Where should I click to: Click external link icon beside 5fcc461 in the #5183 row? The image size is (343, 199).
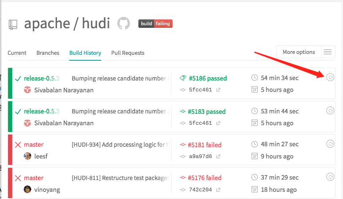pyautogui.click(x=218, y=123)
